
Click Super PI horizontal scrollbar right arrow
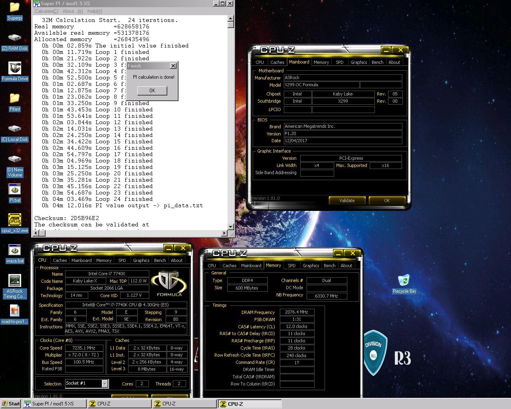pyautogui.click(x=224, y=233)
